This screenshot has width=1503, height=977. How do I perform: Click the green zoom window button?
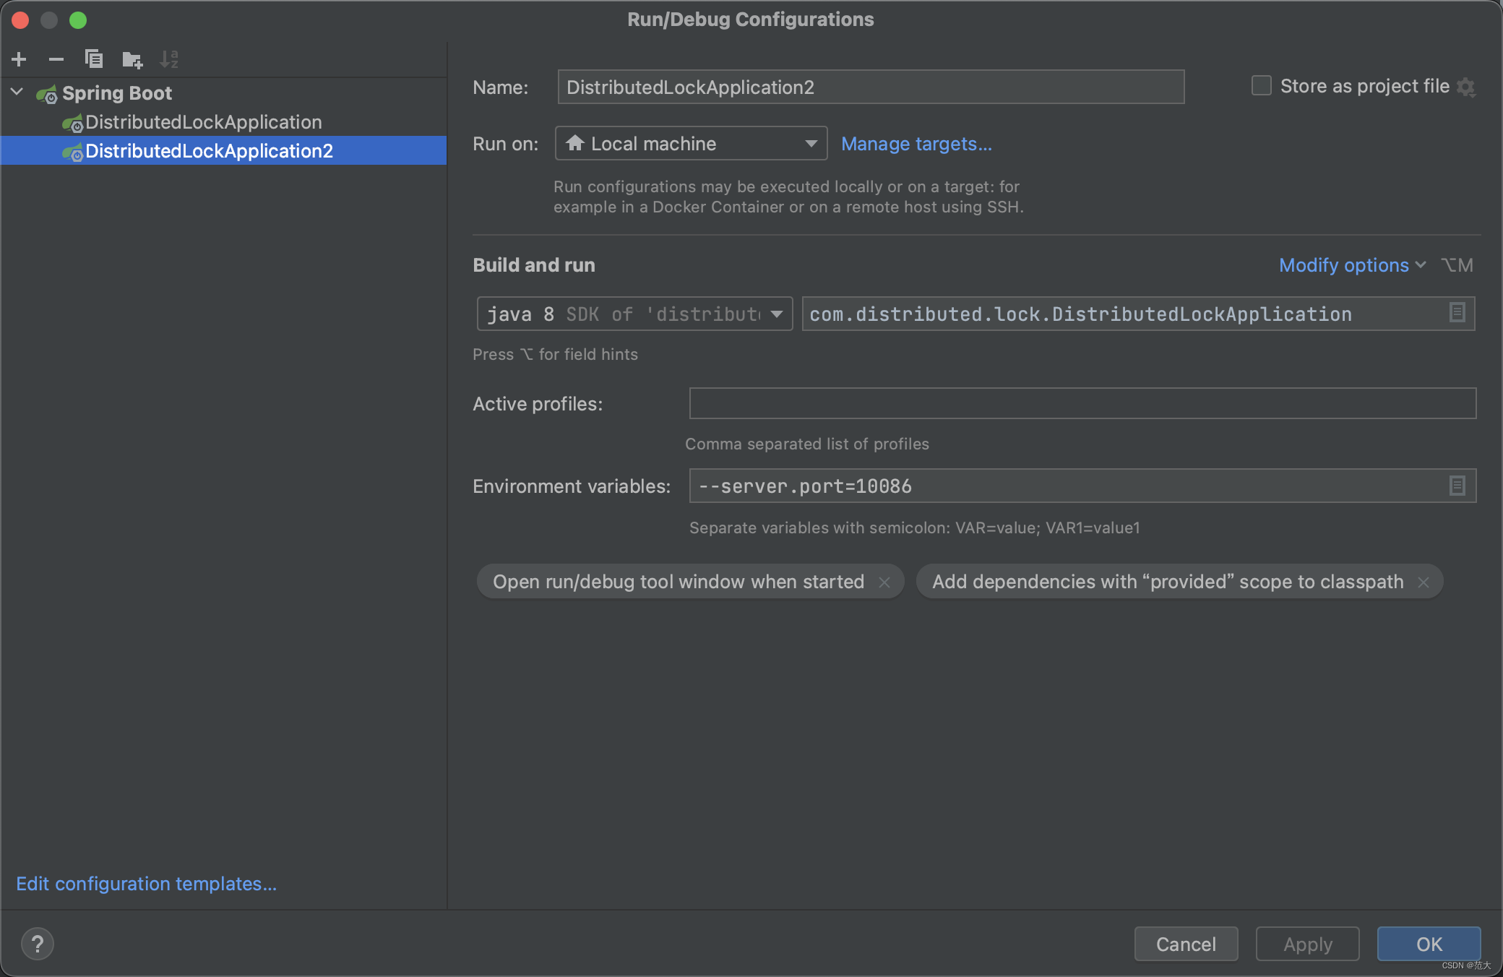tap(78, 20)
